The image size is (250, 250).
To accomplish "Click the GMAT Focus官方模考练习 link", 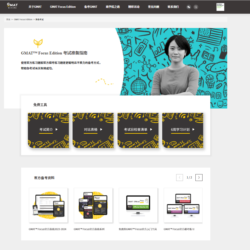I will pyautogui.click(x=179, y=229).
